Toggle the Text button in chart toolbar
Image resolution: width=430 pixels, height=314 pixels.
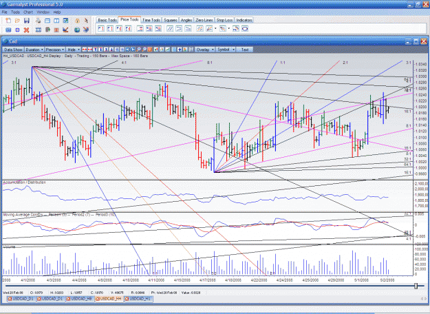click(x=245, y=50)
